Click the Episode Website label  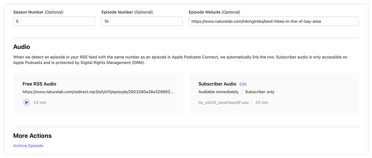(x=214, y=12)
